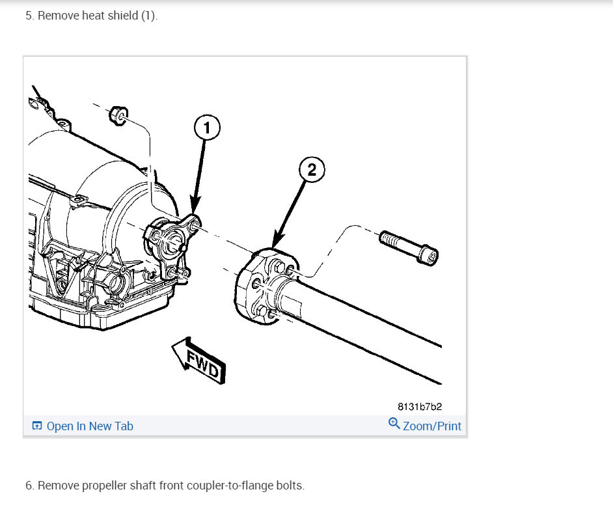Click the magnifier icon beside Zoom/Print
This screenshot has width=613, height=509.
394,423
